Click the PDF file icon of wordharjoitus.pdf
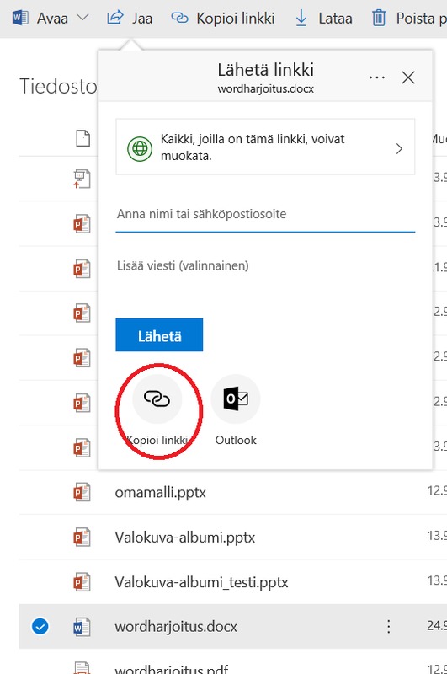447x674 pixels. pos(82,667)
